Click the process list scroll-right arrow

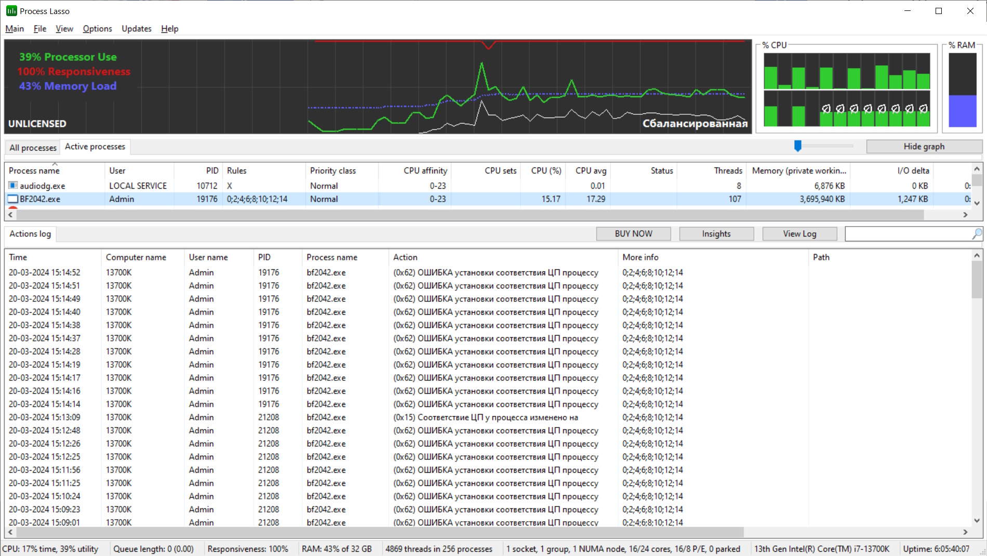pyautogui.click(x=965, y=215)
